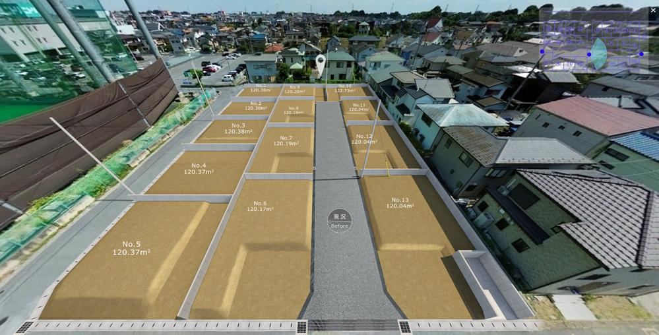
Task: Select lot label No.5 120.37m²
Action: pos(131,248)
